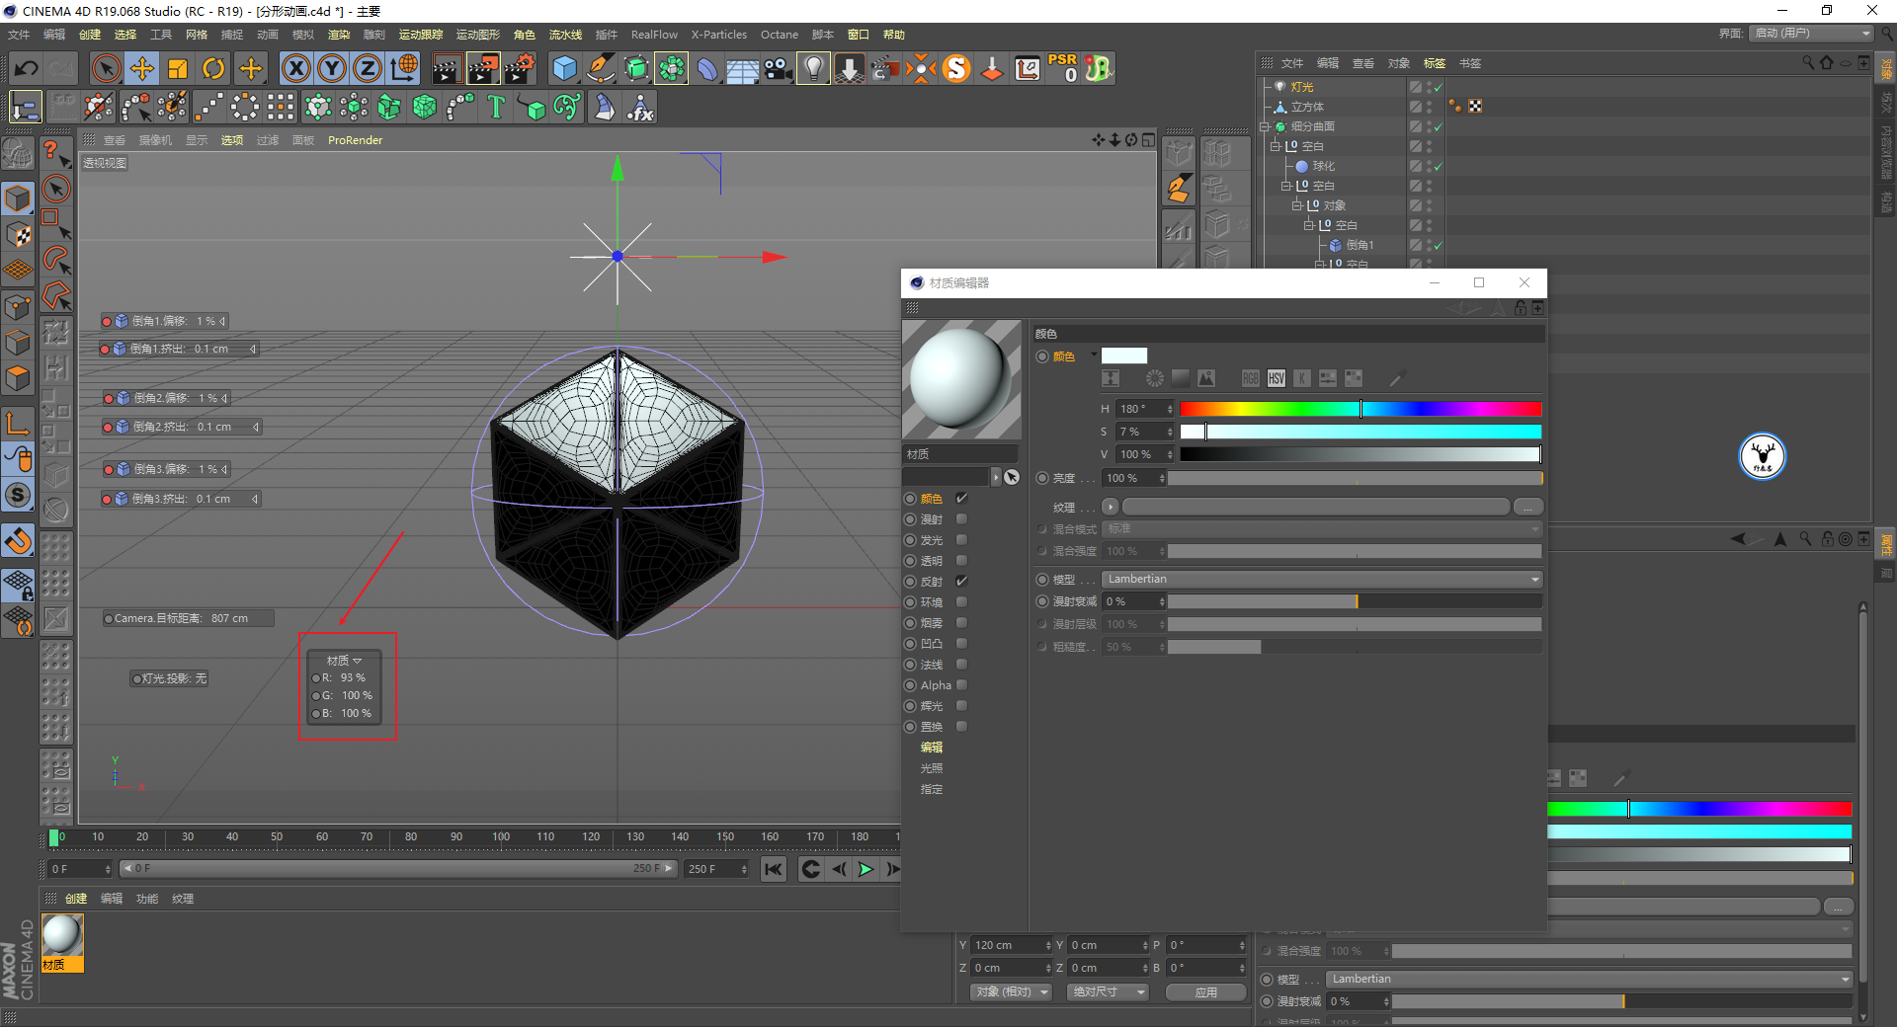Toggle the X axis lock
Screen dimensions: 1897x1027
point(295,68)
